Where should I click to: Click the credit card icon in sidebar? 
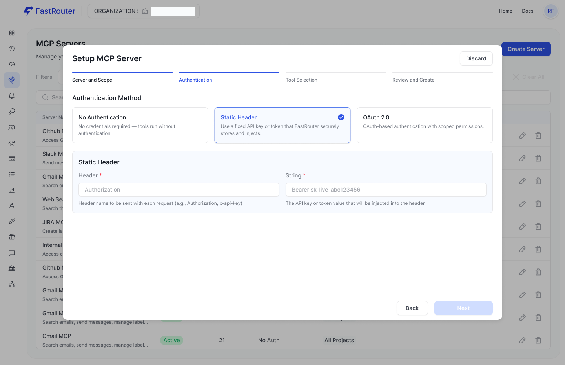12,159
